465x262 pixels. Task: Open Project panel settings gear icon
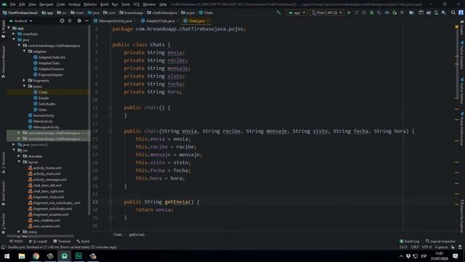pos(79,21)
